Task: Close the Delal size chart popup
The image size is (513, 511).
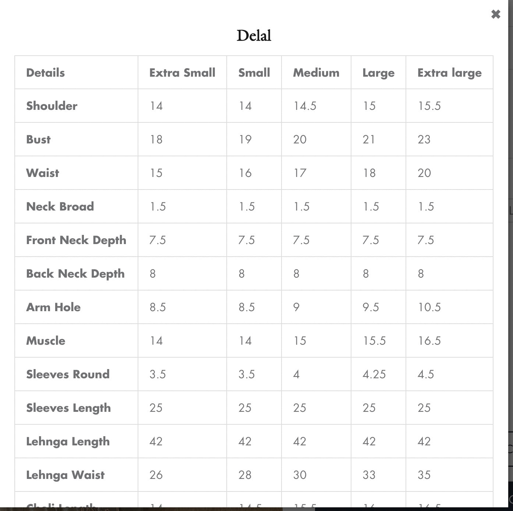Action: [x=495, y=14]
